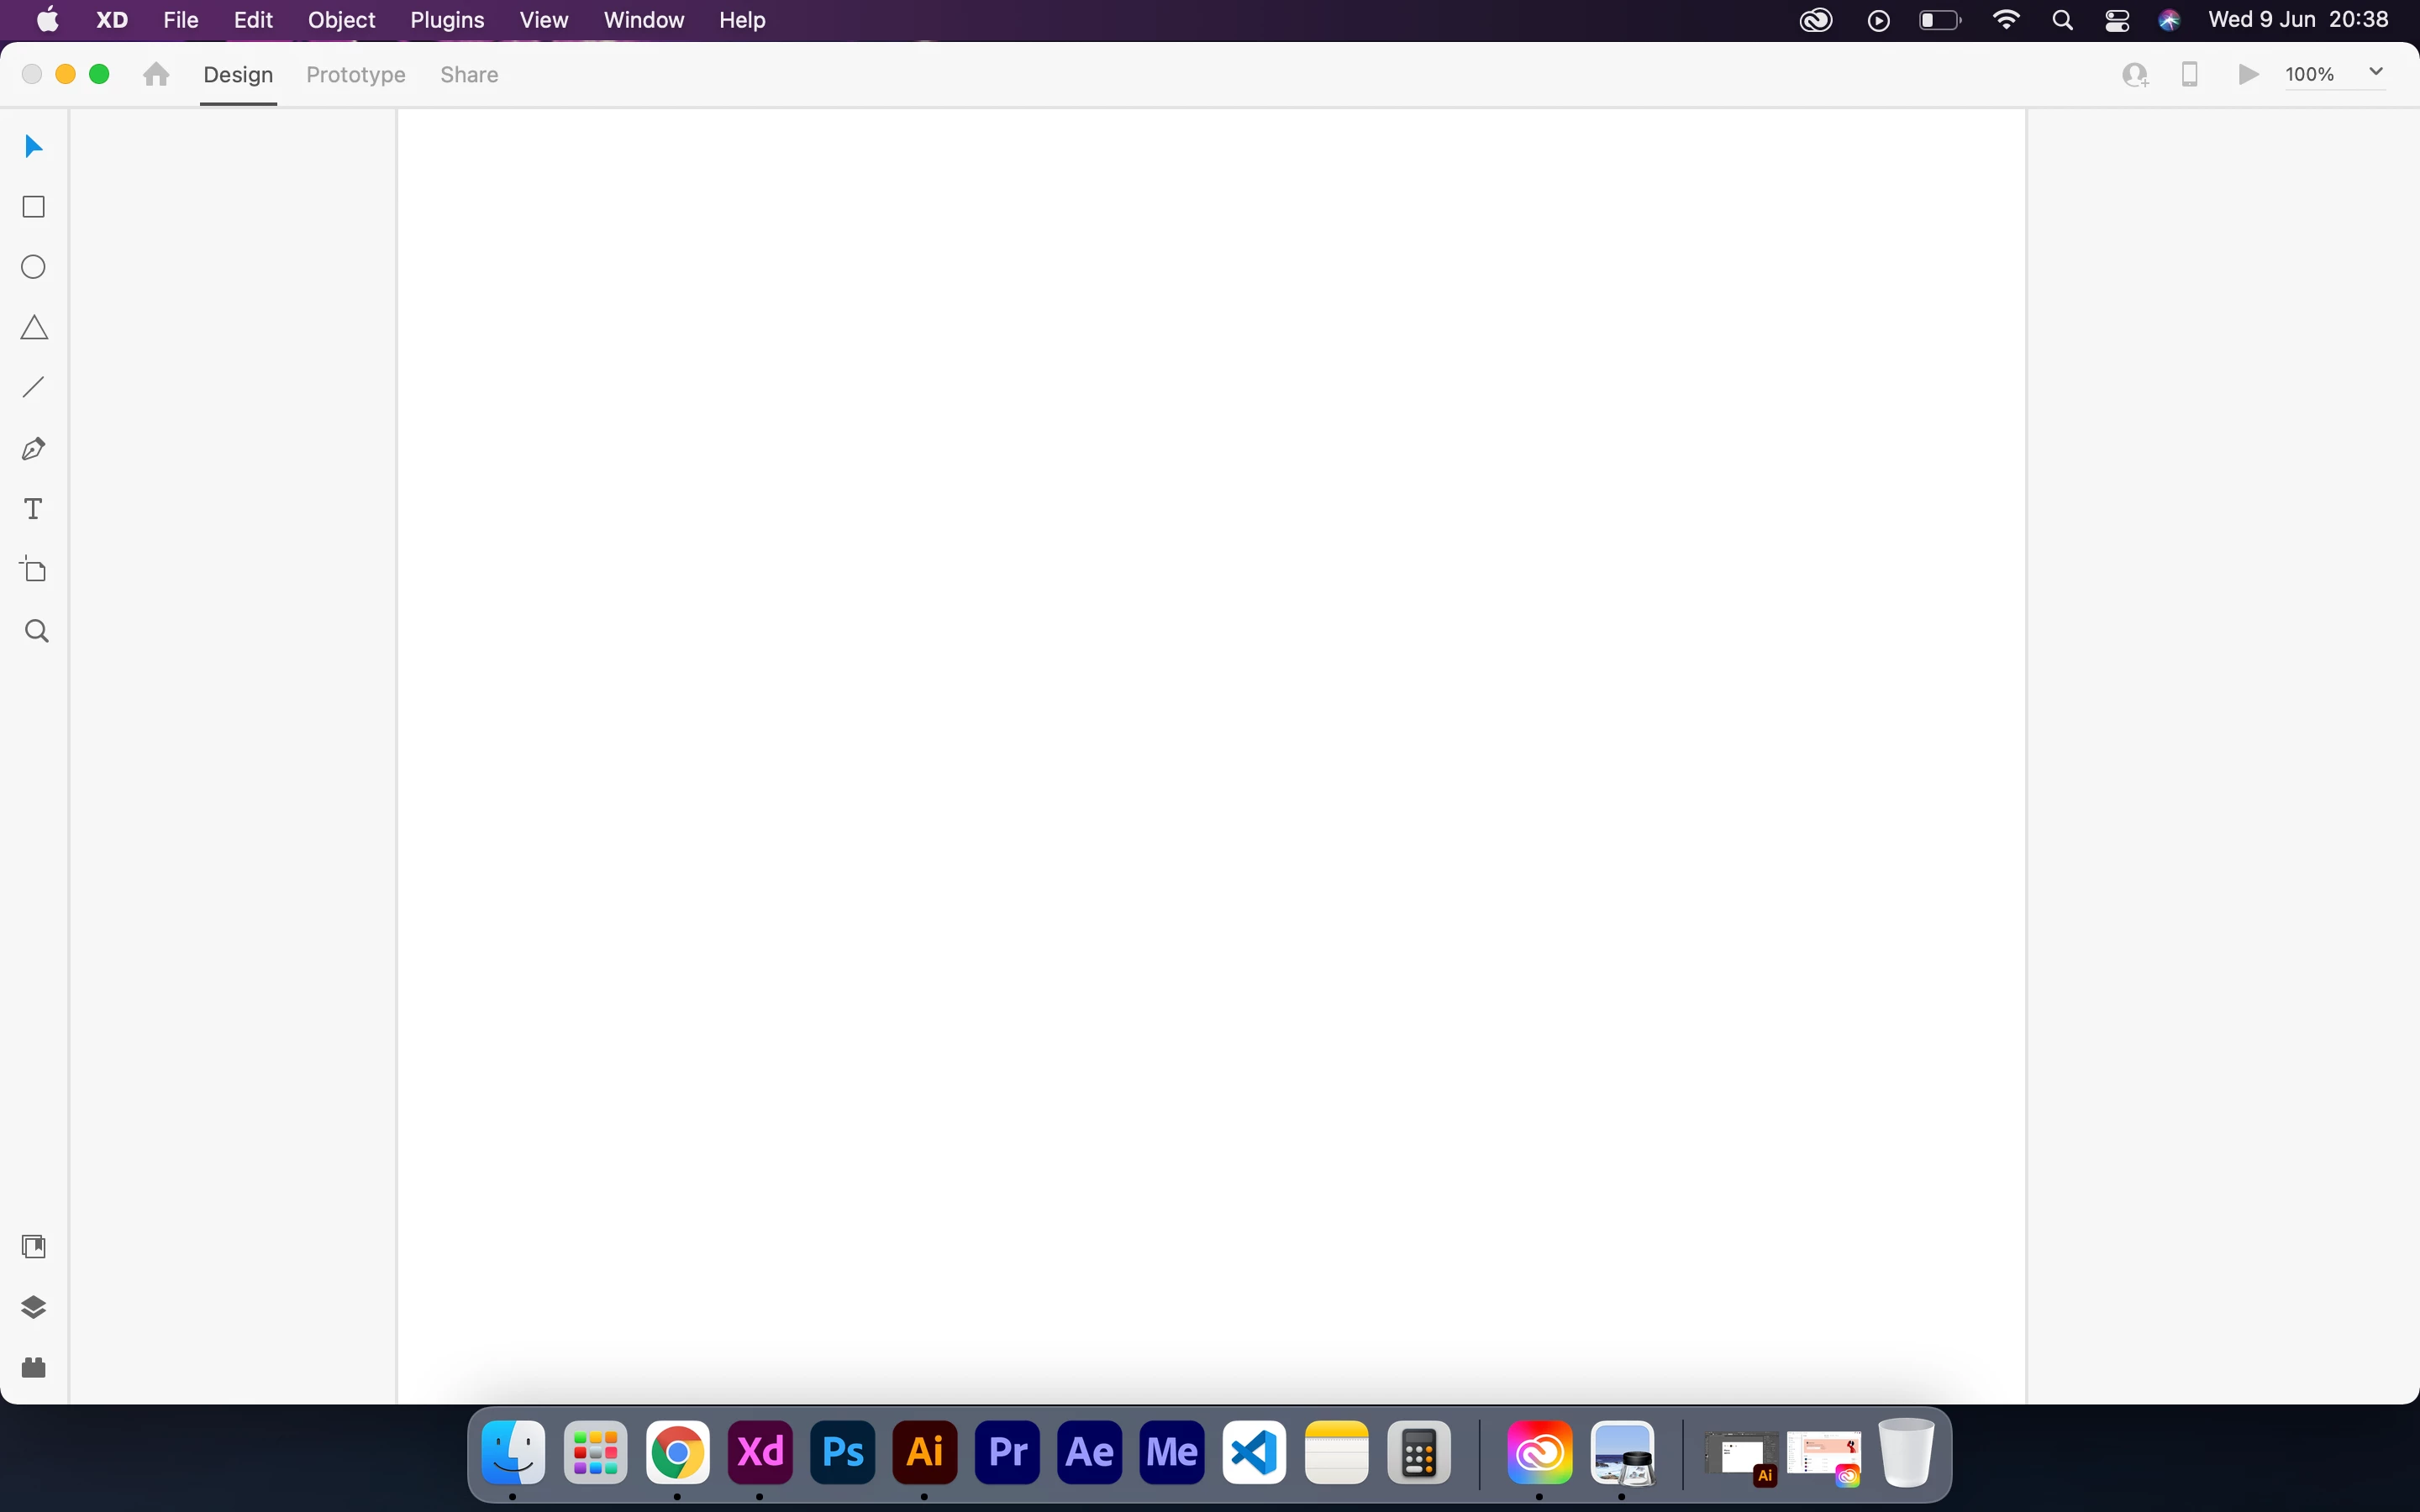Screen dimensions: 2420x1512
Task: Select the Text tool
Action: [34, 509]
